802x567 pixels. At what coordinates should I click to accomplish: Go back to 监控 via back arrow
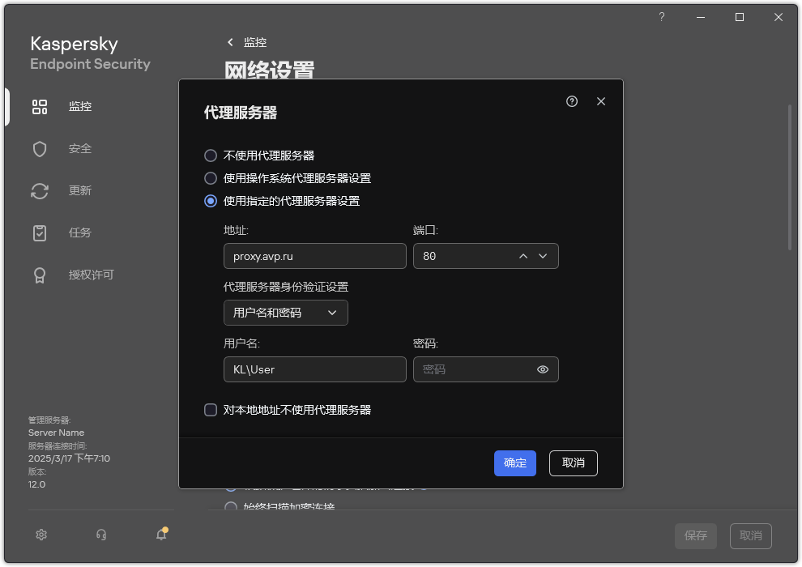point(229,42)
